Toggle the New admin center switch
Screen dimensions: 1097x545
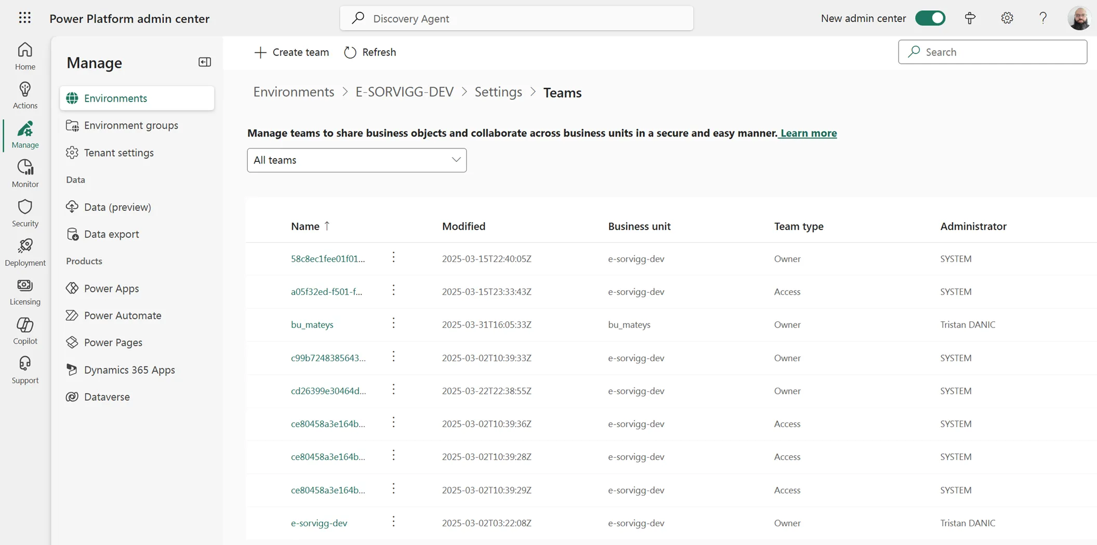(930, 18)
